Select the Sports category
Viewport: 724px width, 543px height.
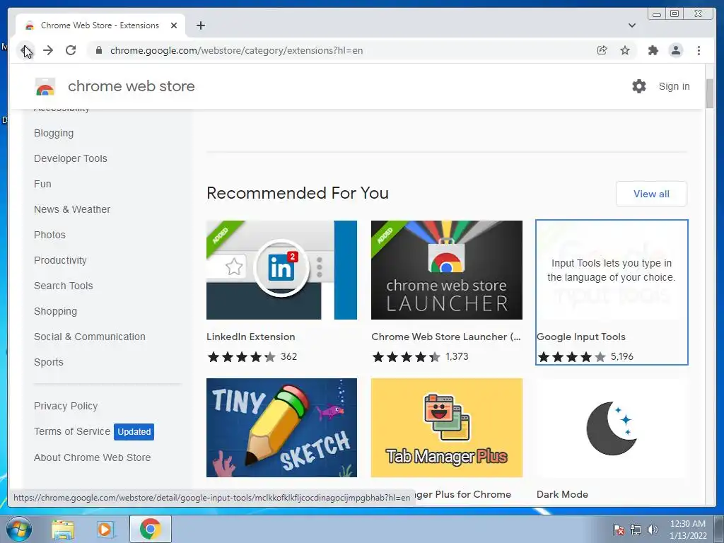[49, 362]
